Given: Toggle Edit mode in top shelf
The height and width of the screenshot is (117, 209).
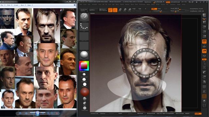Looking at the screenshot, I should point(110,10).
